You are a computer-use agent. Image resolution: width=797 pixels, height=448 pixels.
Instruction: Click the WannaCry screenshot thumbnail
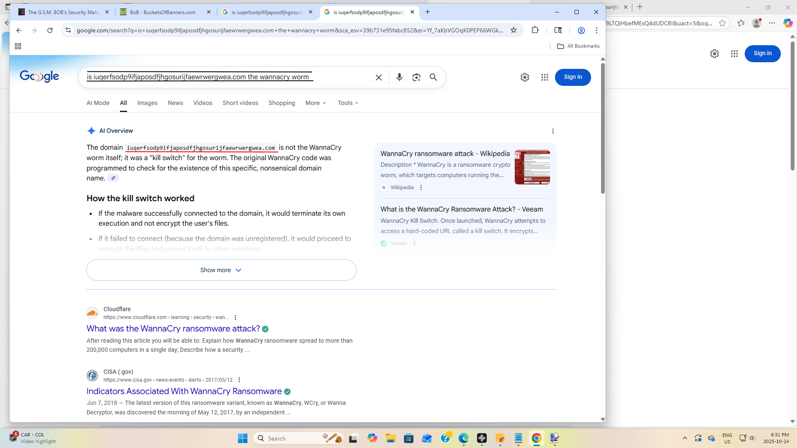point(532,167)
